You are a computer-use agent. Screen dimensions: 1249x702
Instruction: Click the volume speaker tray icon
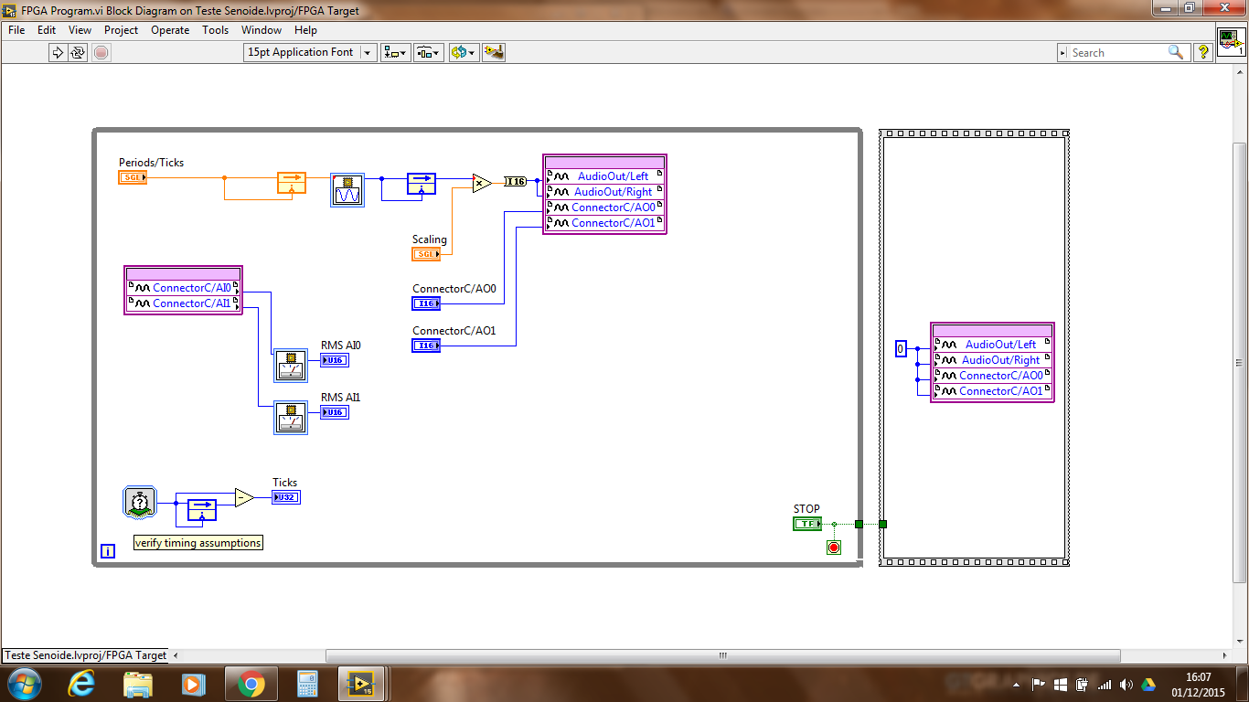[x=1126, y=685]
